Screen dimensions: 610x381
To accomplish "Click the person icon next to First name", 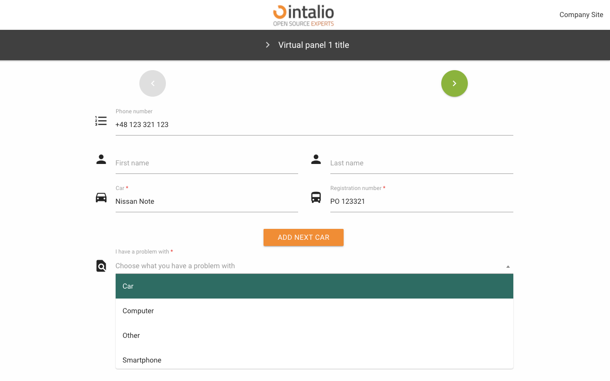I will pyautogui.click(x=101, y=160).
